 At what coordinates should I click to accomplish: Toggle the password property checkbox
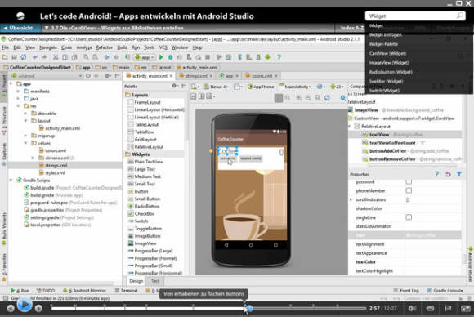click(x=409, y=181)
